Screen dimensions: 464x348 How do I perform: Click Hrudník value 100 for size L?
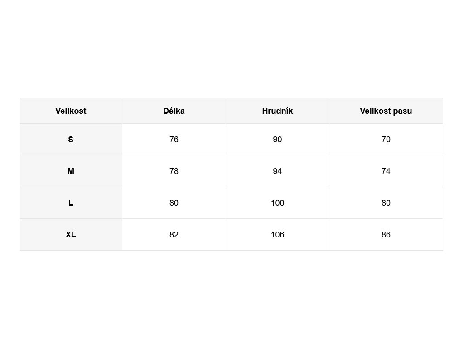tap(277, 203)
